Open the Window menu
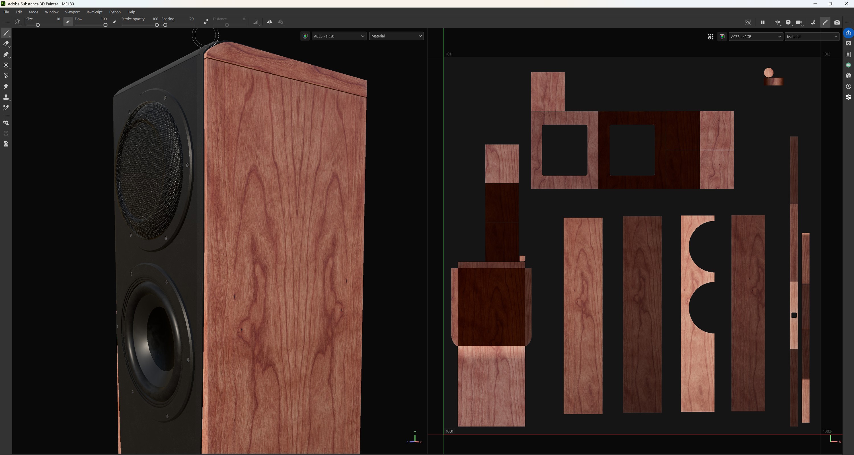 click(x=52, y=12)
